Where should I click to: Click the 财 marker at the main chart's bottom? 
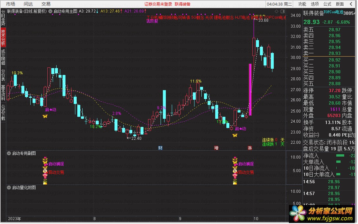[x=160, y=148]
